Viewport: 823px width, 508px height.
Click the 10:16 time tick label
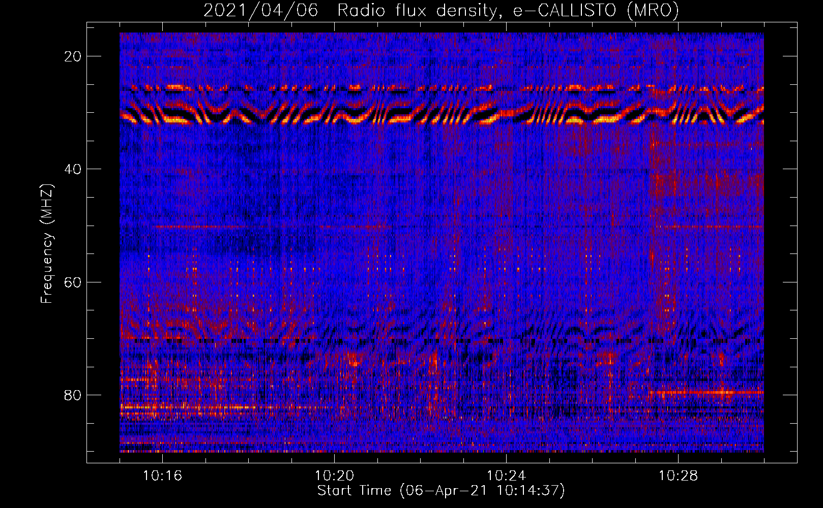tap(162, 476)
